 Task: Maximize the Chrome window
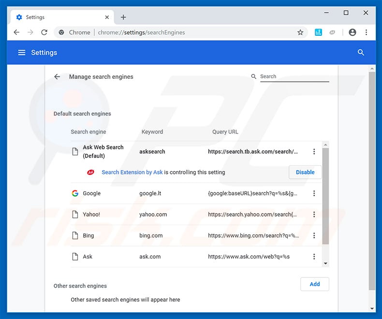pos(346,13)
